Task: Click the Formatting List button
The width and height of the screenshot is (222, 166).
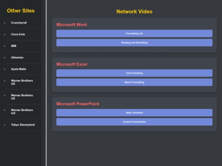Action: pyautogui.click(x=134, y=34)
